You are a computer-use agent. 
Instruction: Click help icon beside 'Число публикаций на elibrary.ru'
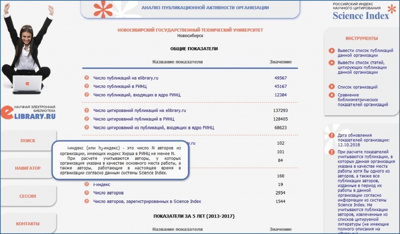click(87, 78)
